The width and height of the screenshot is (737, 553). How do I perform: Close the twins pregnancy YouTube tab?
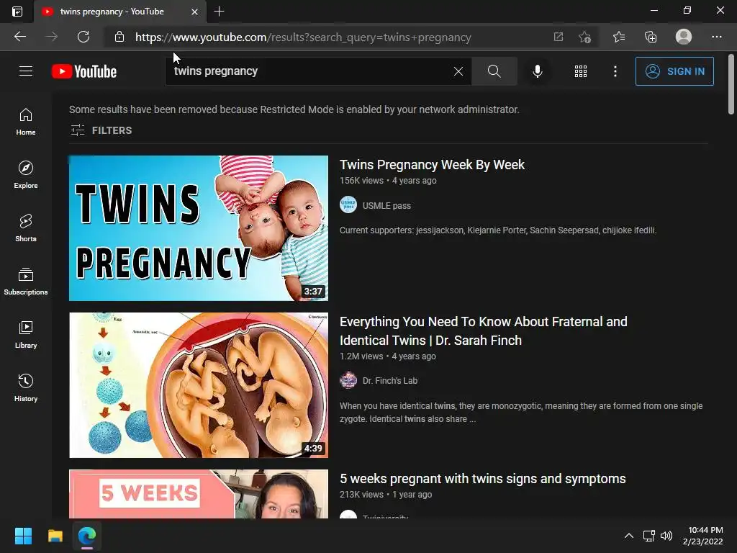point(194,12)
